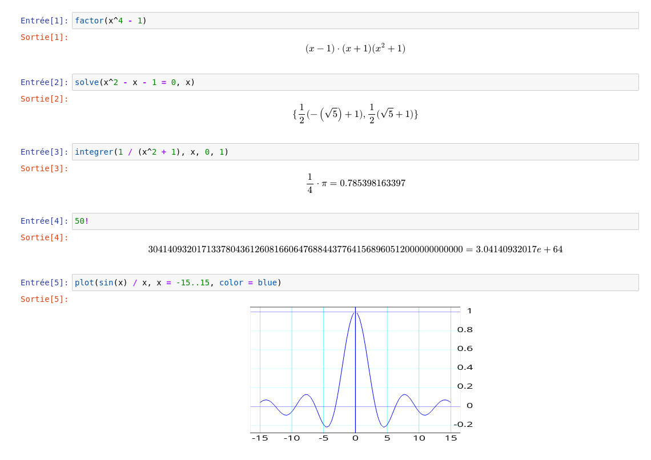Select the Entrée[2]: prompt label
Viewport: 651px width, 460px height.
coord(45,82)
